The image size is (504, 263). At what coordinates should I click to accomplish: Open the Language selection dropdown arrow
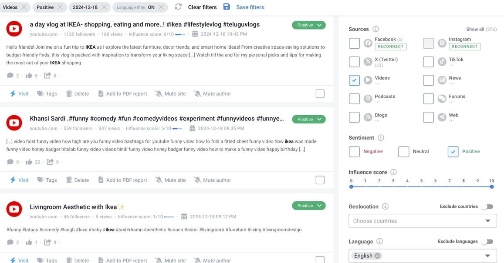pos(487,256)
